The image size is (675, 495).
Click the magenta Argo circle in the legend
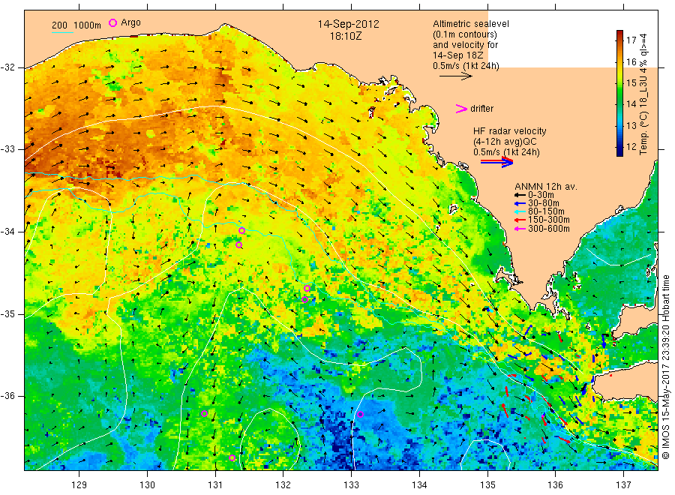point(112,22)
